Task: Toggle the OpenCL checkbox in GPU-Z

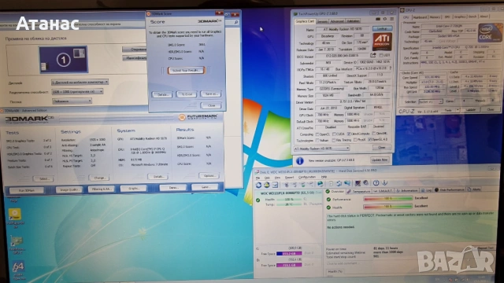Action: (x=317, y=134)
